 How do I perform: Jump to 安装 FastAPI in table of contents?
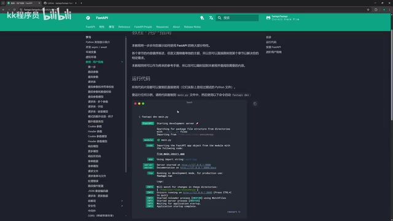pyautogui.click(x=273, y=47)
